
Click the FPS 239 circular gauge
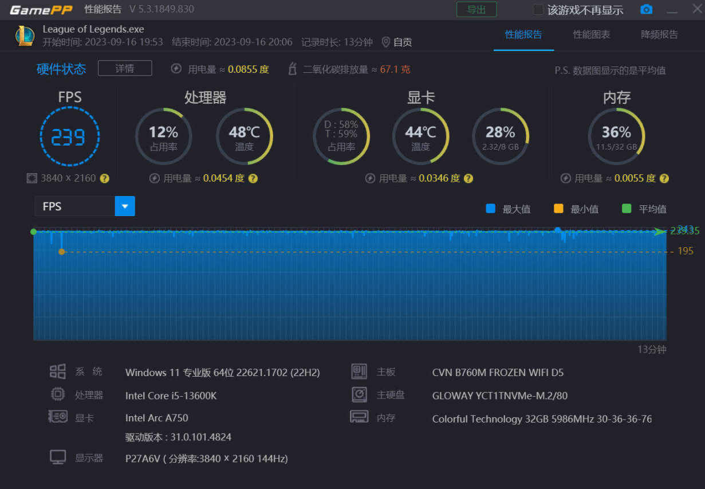click(70, 136)
